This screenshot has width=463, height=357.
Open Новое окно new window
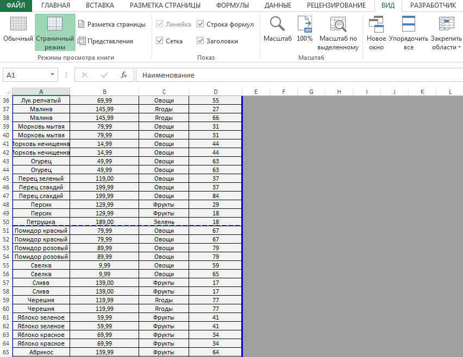coord(376,33)
